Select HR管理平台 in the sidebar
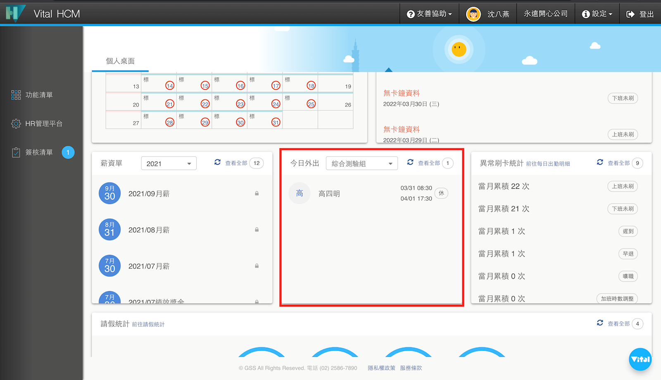Image resolution: width=661 pixels, height=380 pixels. (x=43, y=123)
